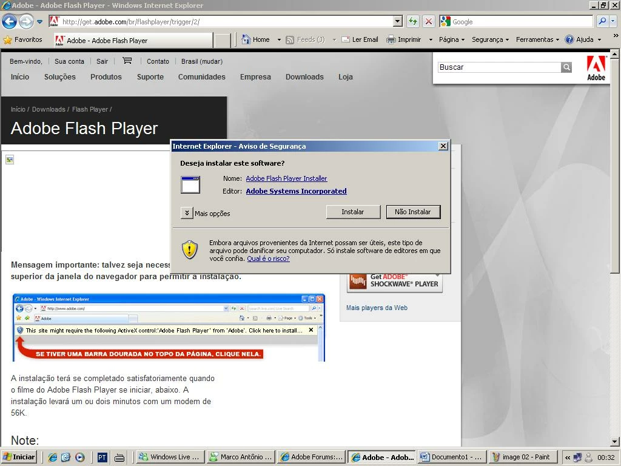Open the Ferramentas menu
This screenshot has width=621, height=466.
click(537, 39)
